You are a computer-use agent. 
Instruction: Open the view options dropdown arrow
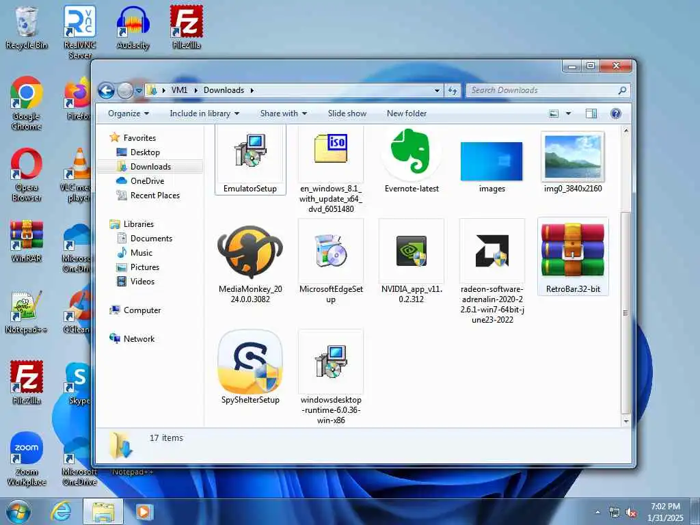point(568,113)
